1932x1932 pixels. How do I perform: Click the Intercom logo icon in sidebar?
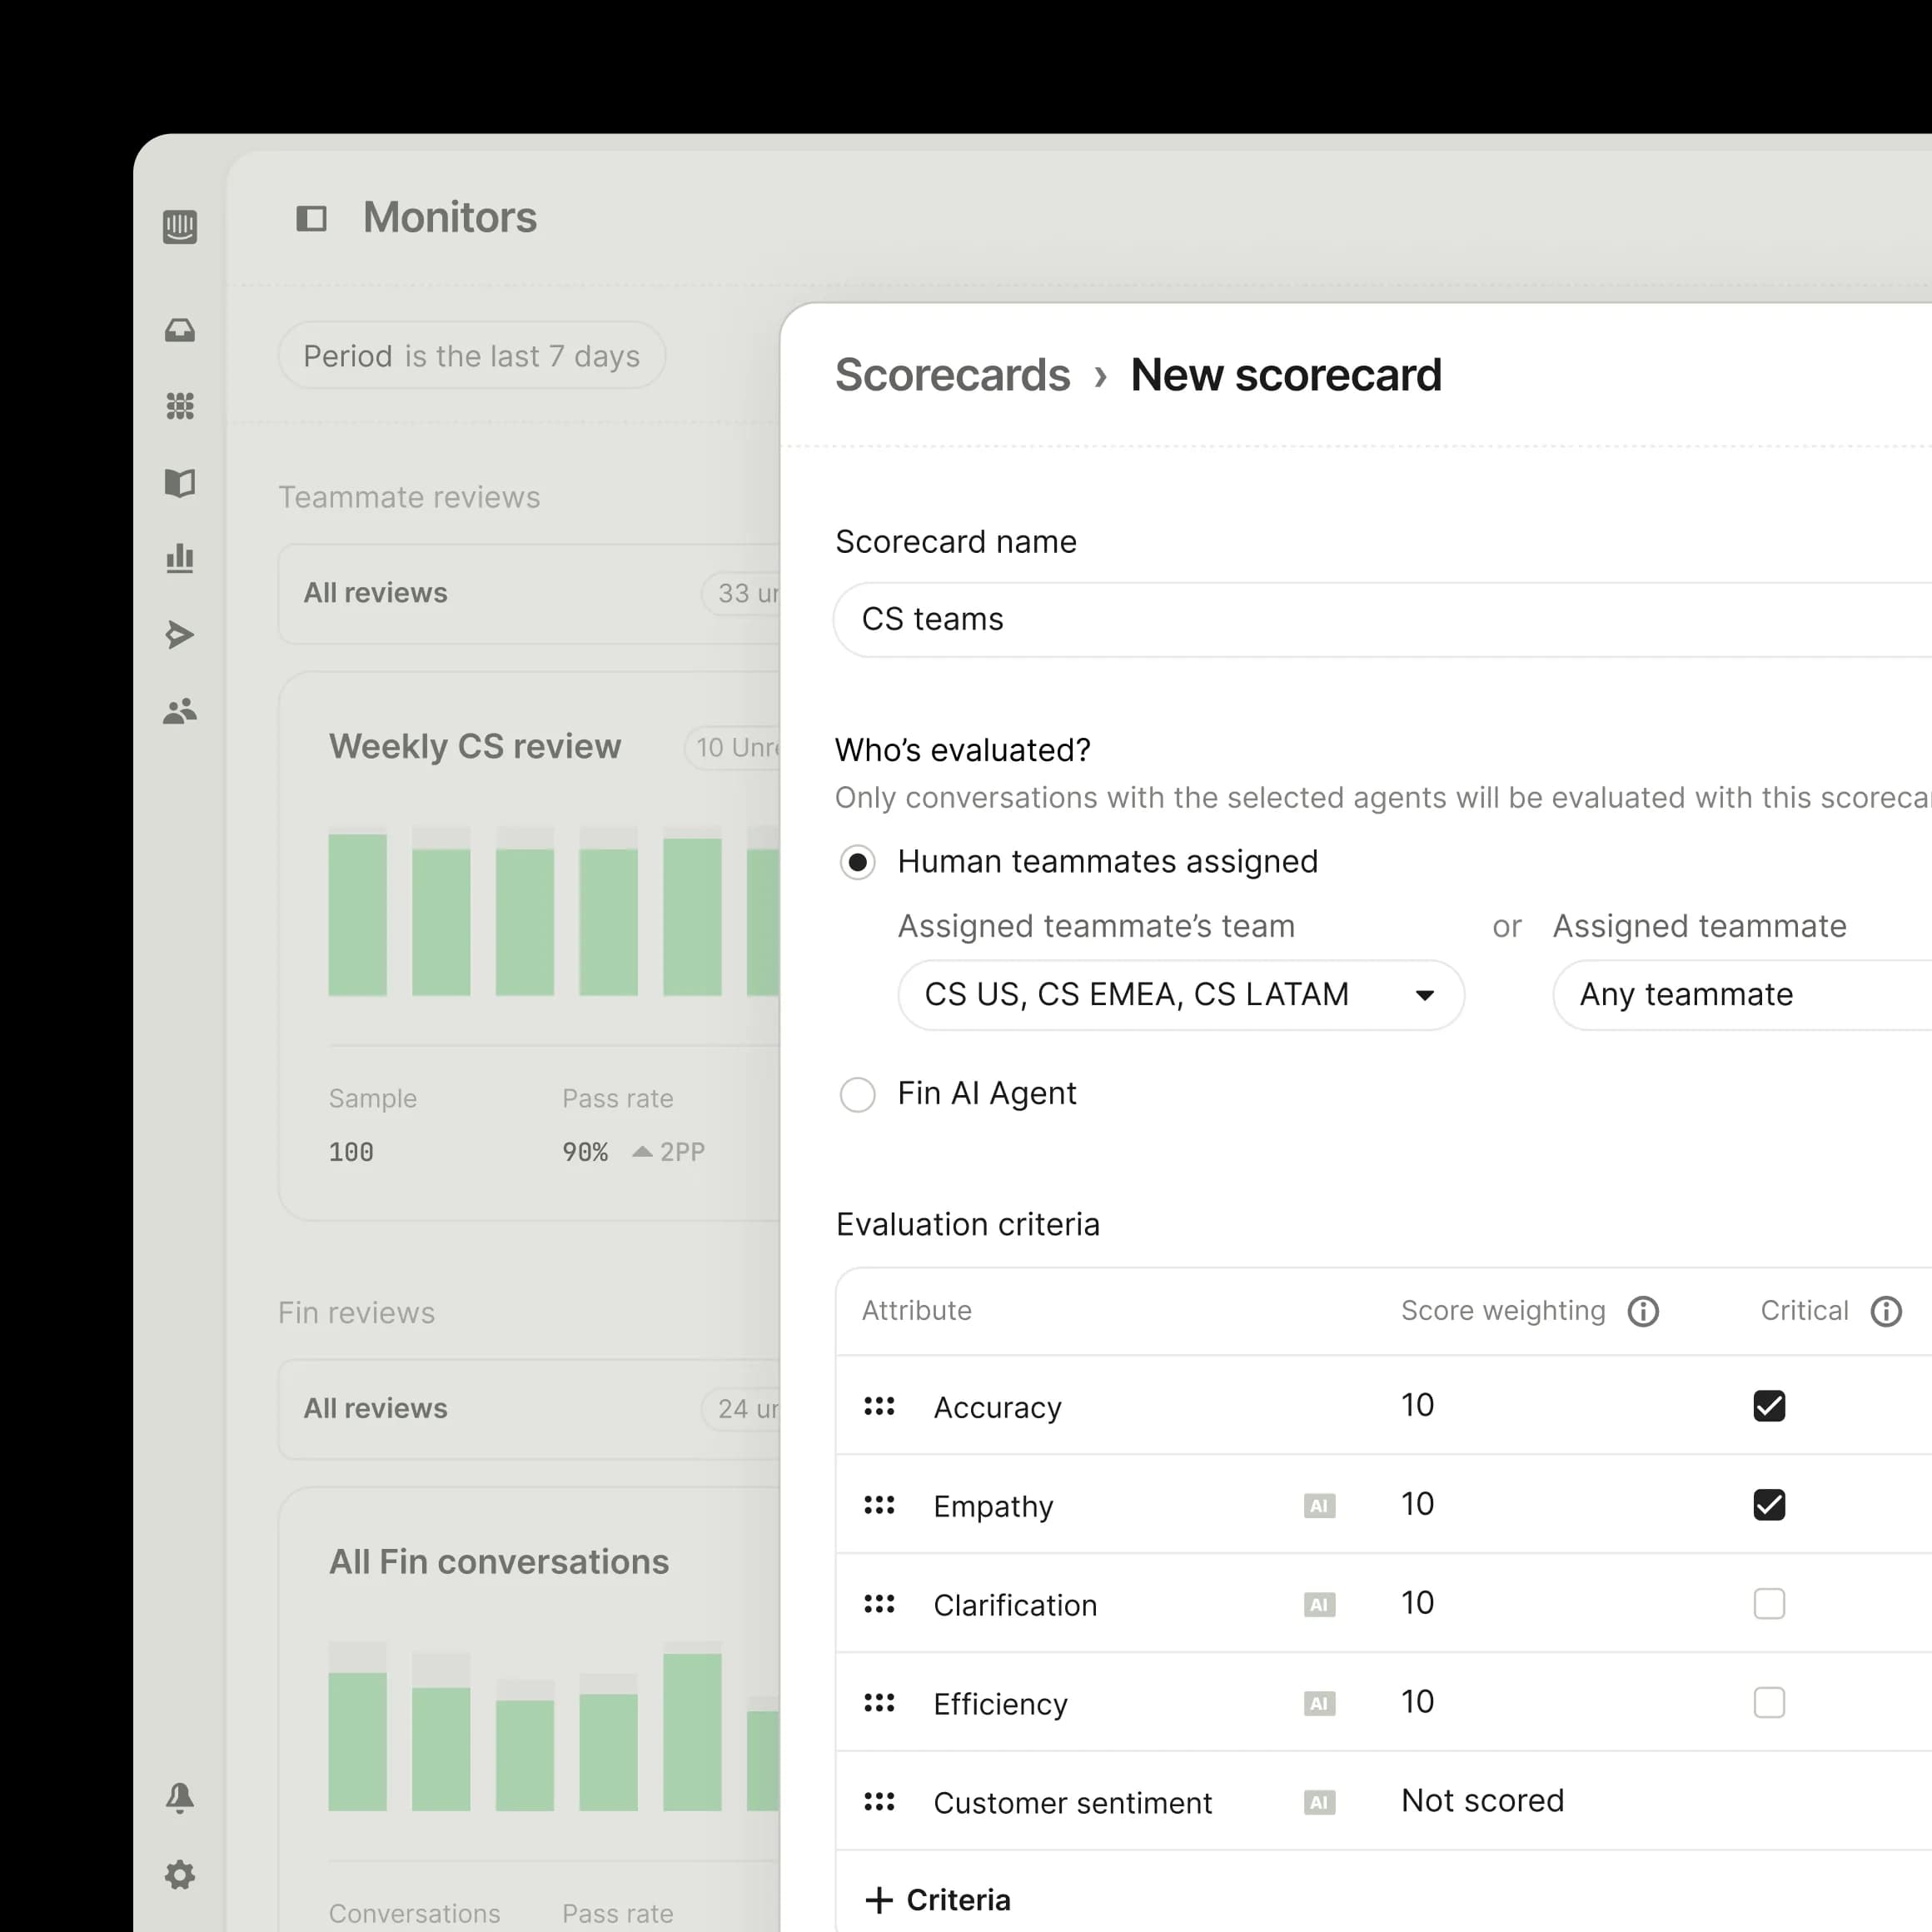pos(180,226)
